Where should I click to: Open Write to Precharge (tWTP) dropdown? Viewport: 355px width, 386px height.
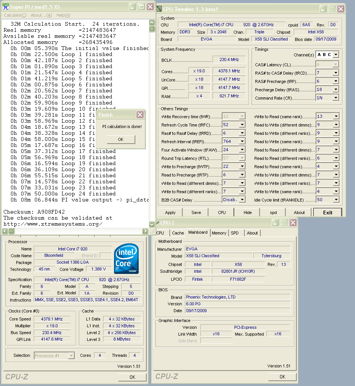(x=242, y=166)
